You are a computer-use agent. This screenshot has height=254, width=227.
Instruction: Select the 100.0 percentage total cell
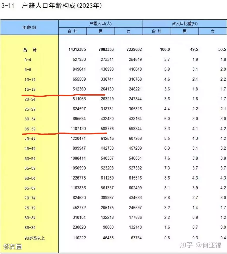pos(165,50)
